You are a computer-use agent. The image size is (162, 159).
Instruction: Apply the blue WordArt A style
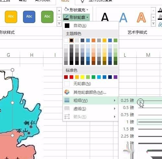coord(123,17)
